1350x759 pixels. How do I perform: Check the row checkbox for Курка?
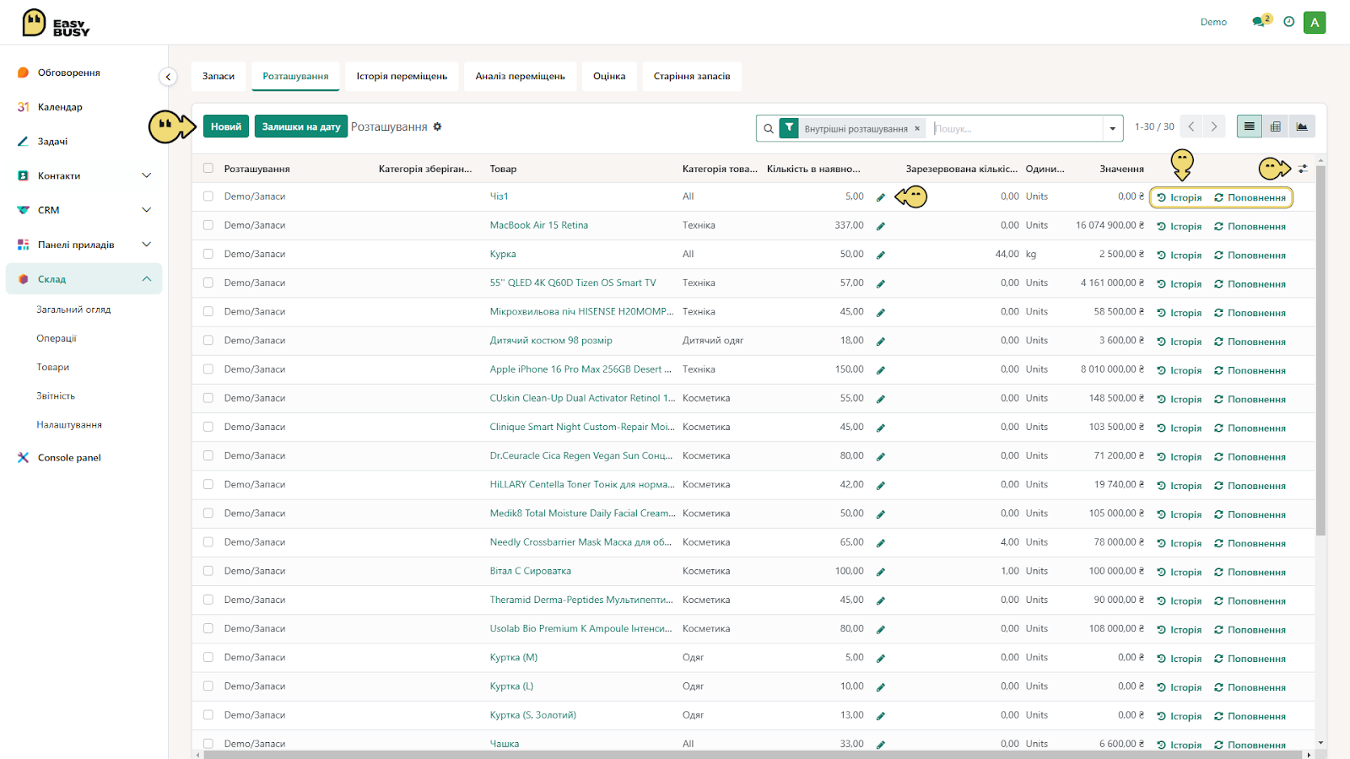(x=208, y=254)
